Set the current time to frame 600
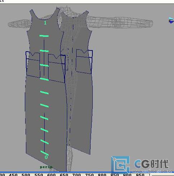Screen dimensions: 174x176 (x=51, y=175)
